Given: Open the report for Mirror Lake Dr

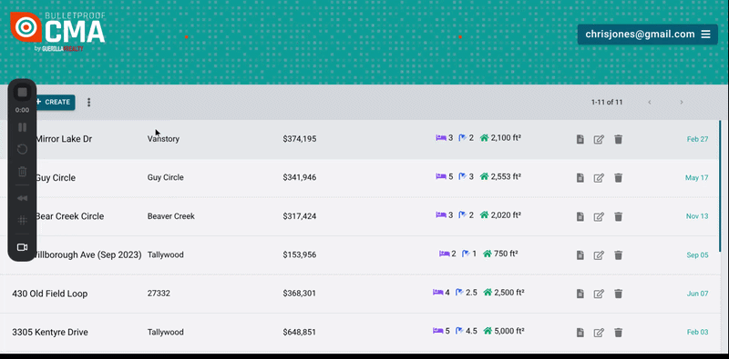Looking at the screenshot, I should pyautogui.click(x=580, y=139).
